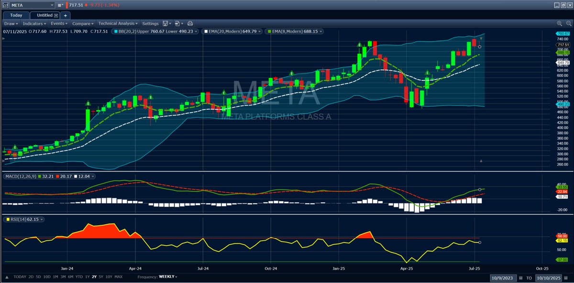Select the 3M time range
This screenshot has height=283, width=574.
[63, 277]
